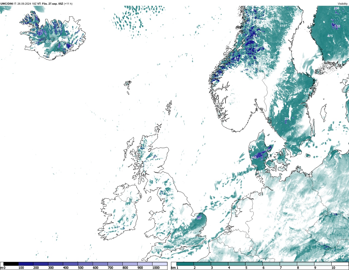Click the 100–200 m navy legend swatch
349x270 pixels.
tap(26, 264)
